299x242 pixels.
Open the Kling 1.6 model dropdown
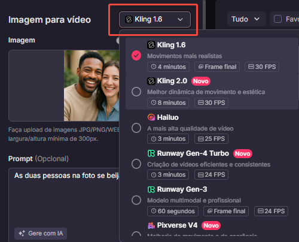(x=155, y=19)
